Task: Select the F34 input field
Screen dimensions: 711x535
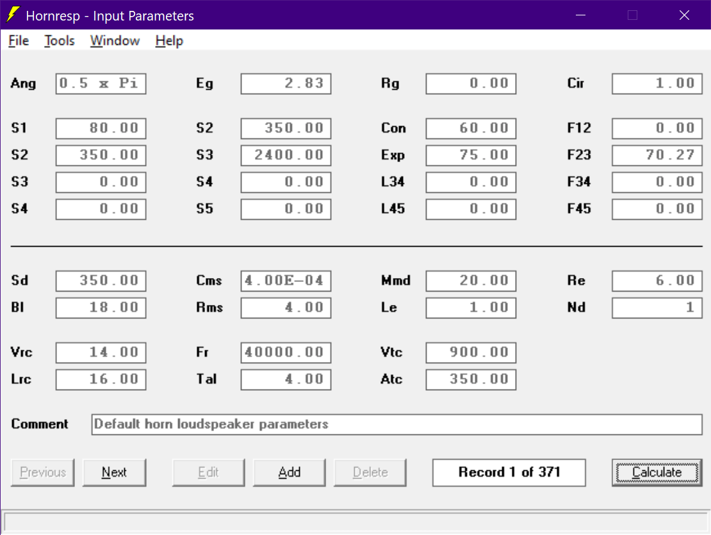Action: click(657, 182)
